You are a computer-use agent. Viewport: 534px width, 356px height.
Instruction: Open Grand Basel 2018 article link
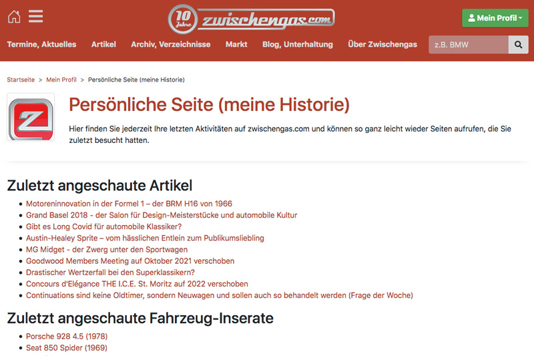[162, 215]
